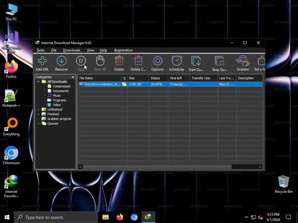Click the Stop Queue icon
The image size is (298, 223).
219,61
